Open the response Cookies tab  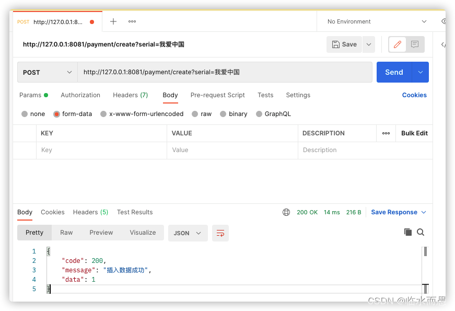click(53, 212)
